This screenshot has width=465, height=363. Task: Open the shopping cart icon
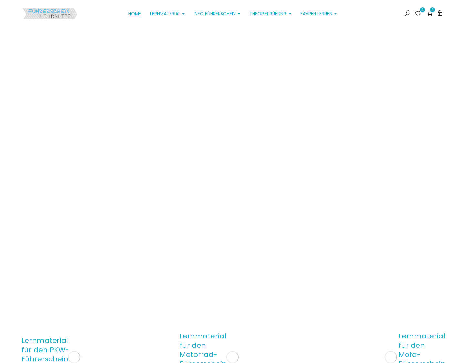[x=429, y=13]
